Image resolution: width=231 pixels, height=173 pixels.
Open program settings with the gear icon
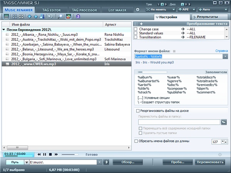coord(138,9)
